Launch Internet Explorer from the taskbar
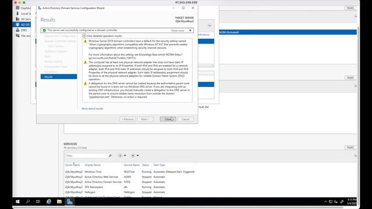Screen dimensions: 372x209 click(x=49, y=201)
